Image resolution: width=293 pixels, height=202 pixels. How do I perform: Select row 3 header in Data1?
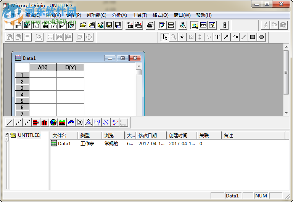coord(22,88)
